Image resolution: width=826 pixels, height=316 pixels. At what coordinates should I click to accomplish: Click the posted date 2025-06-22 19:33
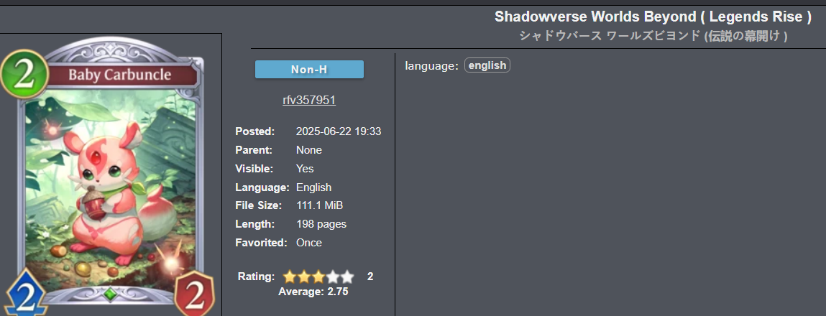click(x=339, y=131)
